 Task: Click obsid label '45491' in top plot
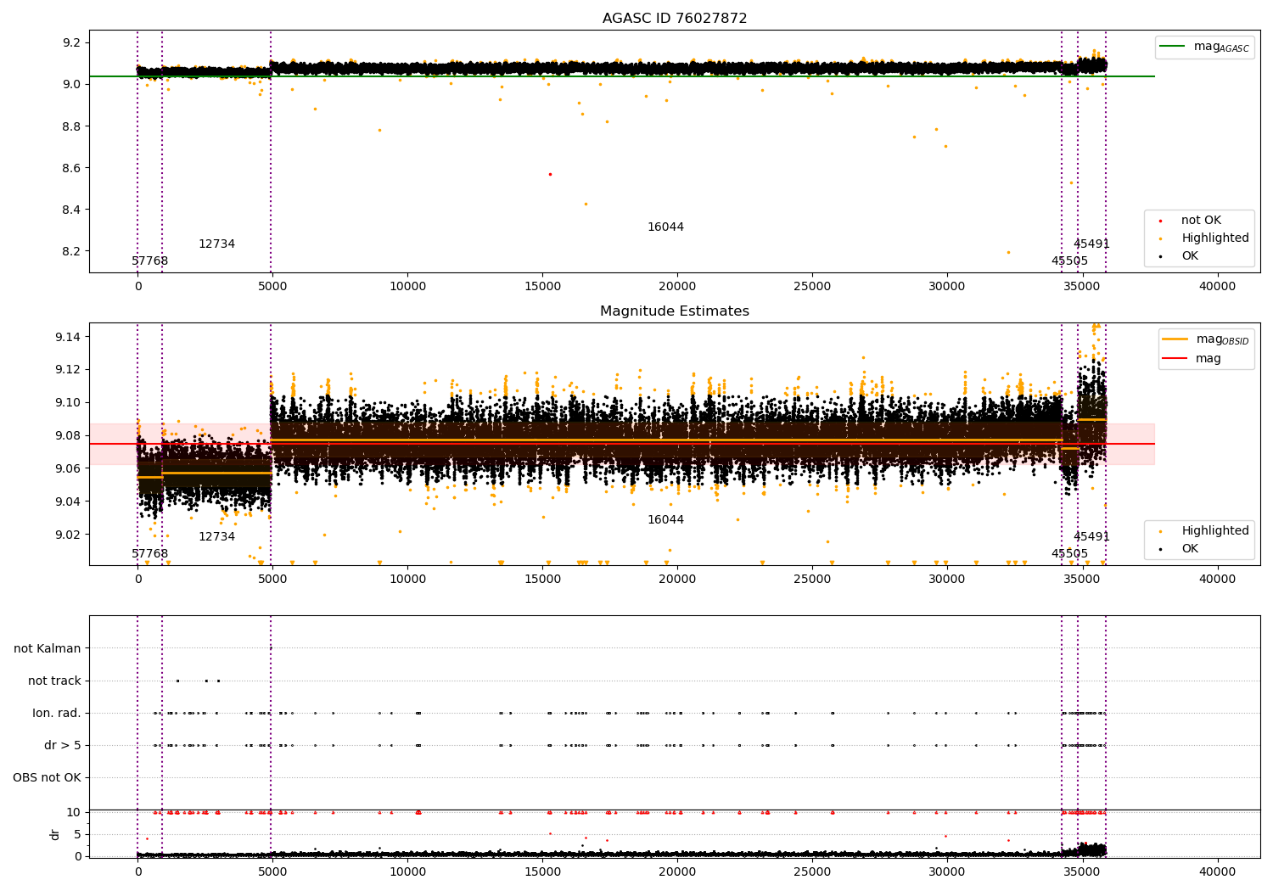1091,244
